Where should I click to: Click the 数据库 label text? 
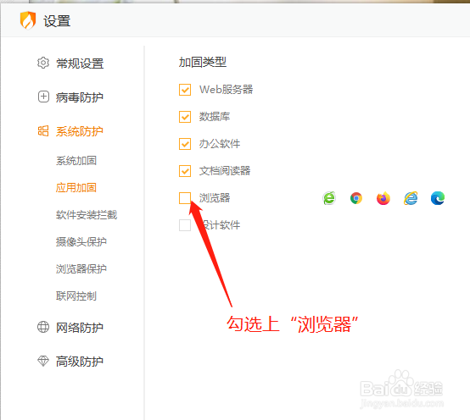tap(215, 117)
